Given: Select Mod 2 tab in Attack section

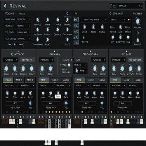Looking at the screenshot, I should point(19,80).
